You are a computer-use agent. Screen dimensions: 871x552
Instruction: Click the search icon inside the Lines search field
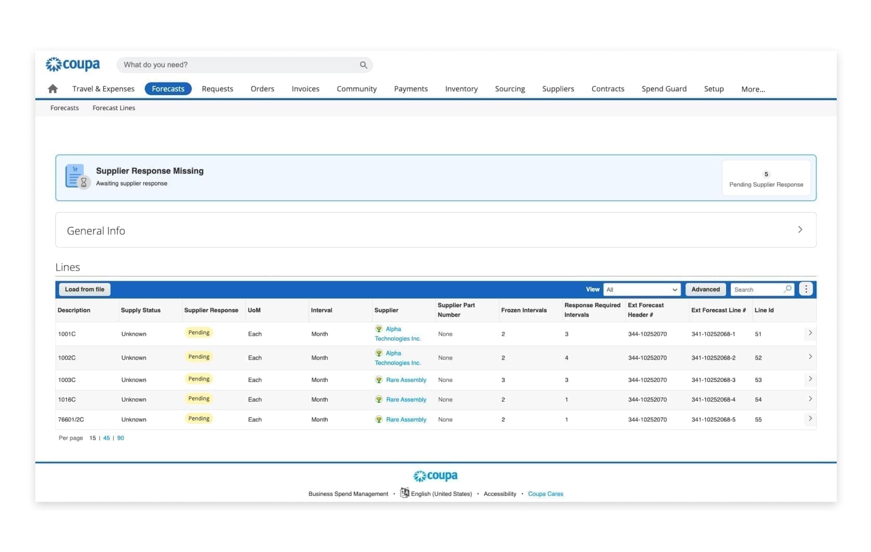tap(787, 289)
